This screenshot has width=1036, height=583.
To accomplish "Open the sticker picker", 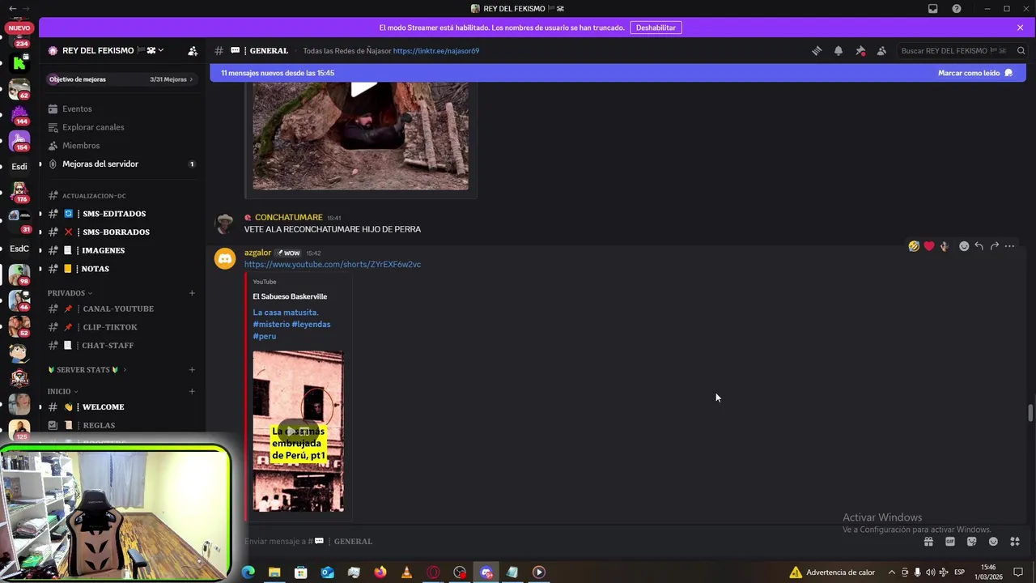I will pyautogui.click(x=972, y=542).
